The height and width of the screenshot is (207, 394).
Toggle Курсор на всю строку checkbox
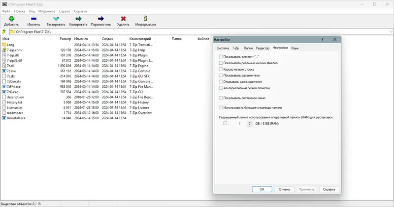click(221, 69)
